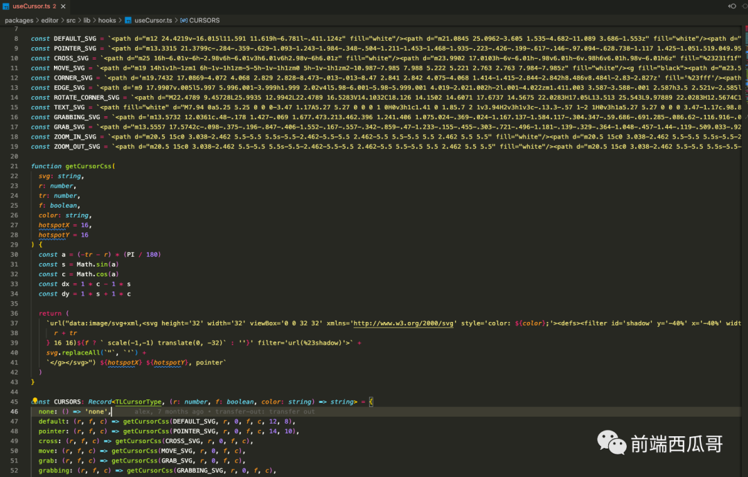Click line number 45 in the gutter

coord(15,402)
